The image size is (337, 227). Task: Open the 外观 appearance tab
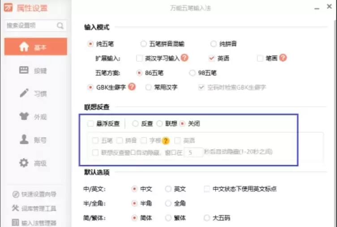point(36,117)
